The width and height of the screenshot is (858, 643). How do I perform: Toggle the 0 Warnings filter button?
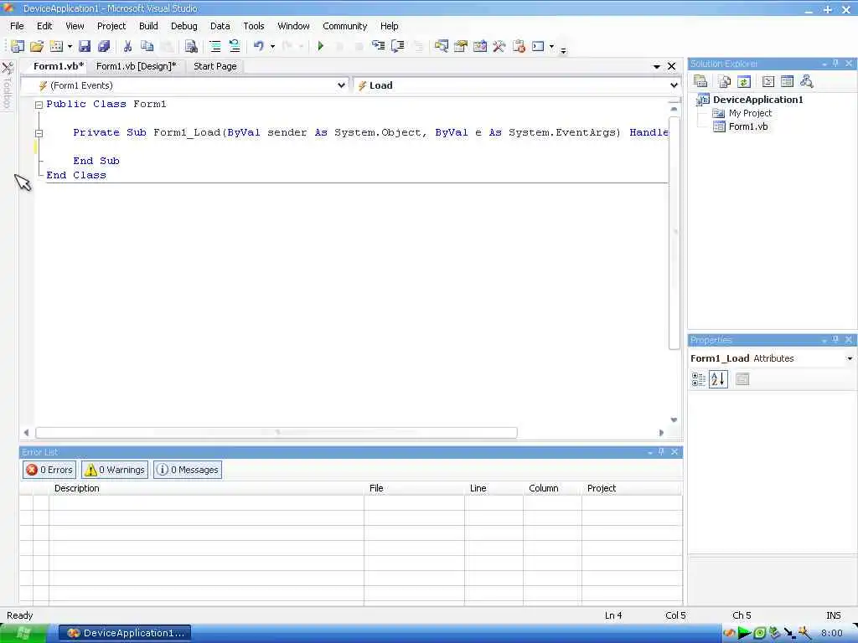pos(115,470)
